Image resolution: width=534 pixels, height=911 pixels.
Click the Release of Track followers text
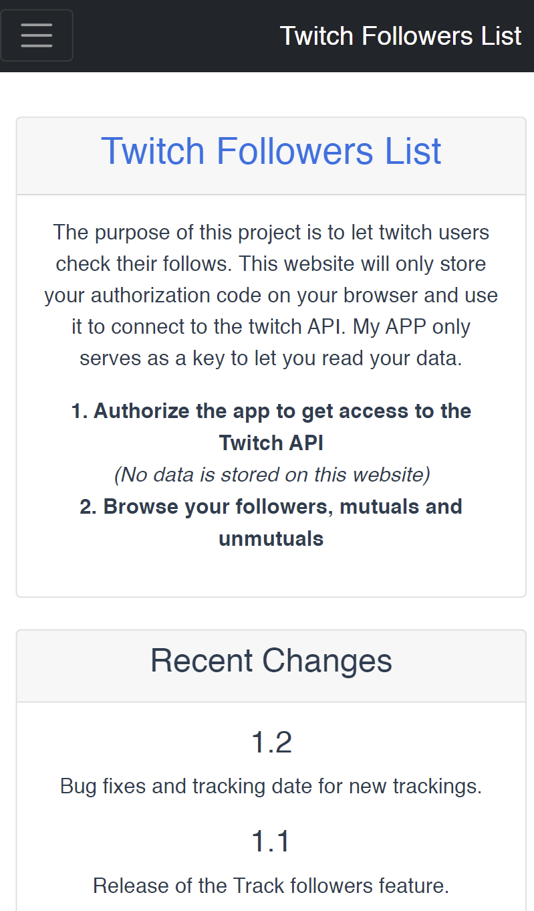point(271,886)
